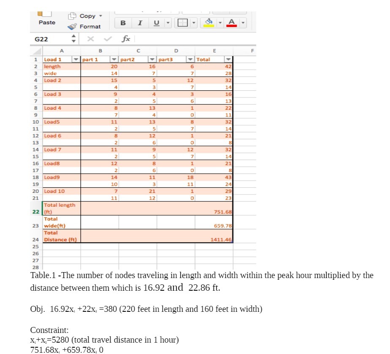Click the Load9 cell
The width and height of the screenshot is (390, 354).
pos(62,177)
